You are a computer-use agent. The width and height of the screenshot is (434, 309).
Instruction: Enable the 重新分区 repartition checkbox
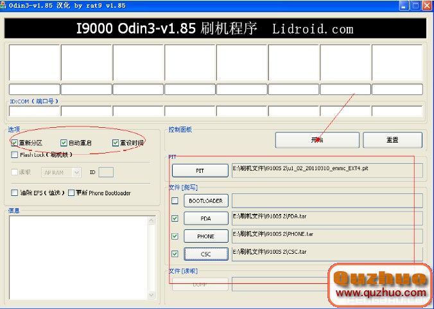click(14, 143)
